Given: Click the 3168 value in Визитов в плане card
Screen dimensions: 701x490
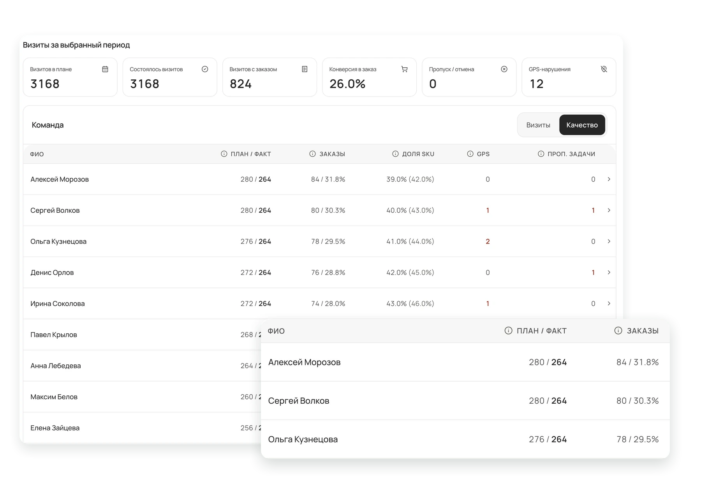Looking at the screenshot, I should click(x=45, y=84).
